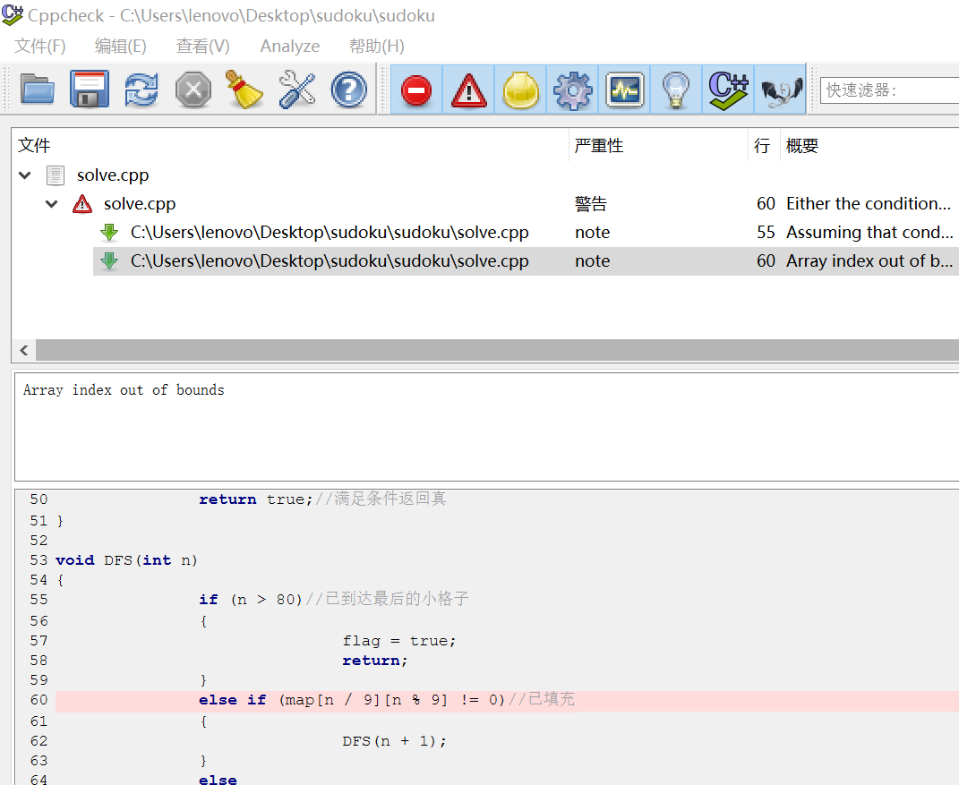959x785 pixels.
Task: Click green arrow icon of line 60 note
Action: pyautogui.click(x=109, y=261)
